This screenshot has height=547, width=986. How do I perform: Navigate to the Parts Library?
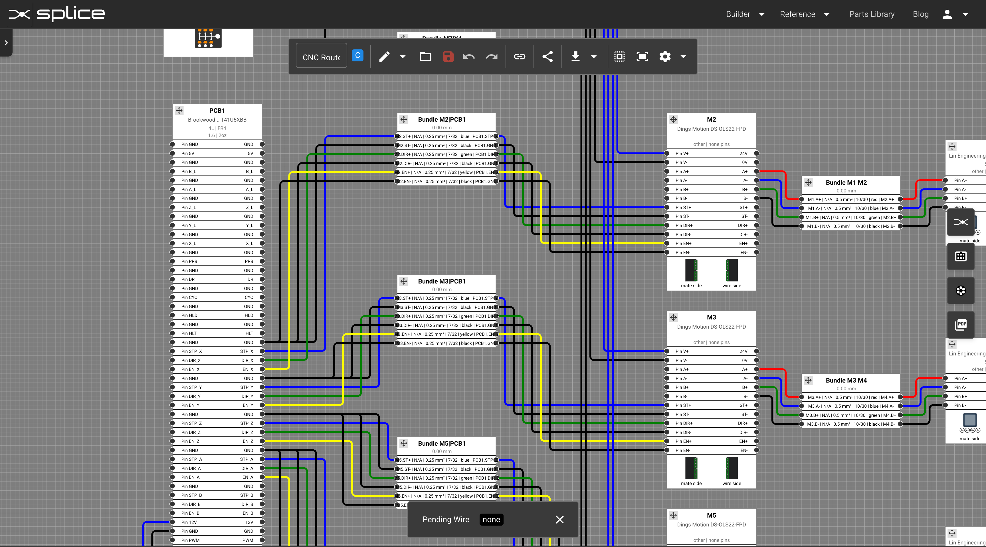[872, 14]
